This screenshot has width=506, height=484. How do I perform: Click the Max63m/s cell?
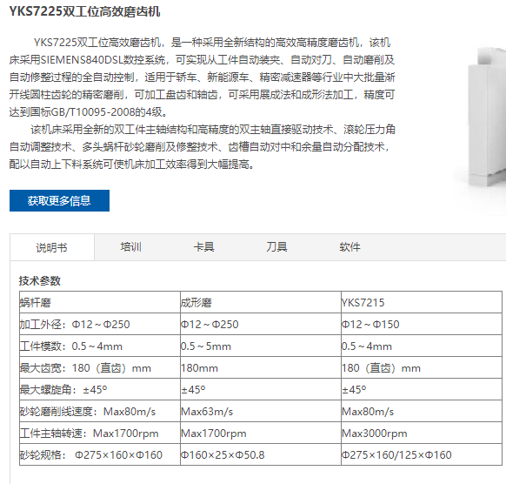[261, 411]
